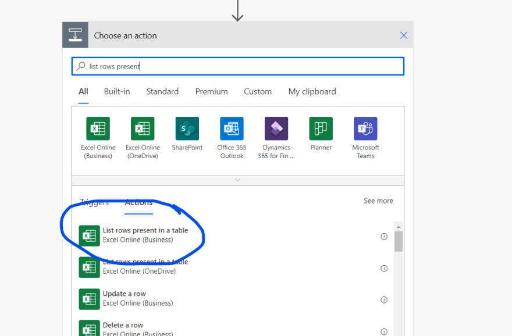
Task: Click Excel icon of Delete a row action
Action: pyautogui.click(x=89, y=328)
